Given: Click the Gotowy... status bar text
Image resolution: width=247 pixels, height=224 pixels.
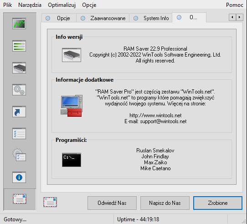Looking at the screenshot, I should click(x=15, y=219).
